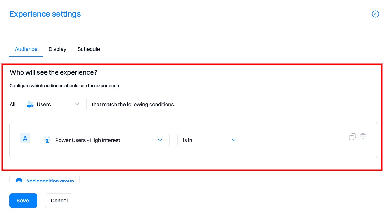Open the Users dropdown
The image size is (387, 215).
coord(53,104)
